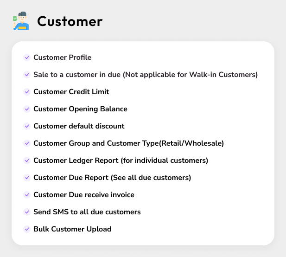Screen dimensions: 286x257
Task: Click Send SMS to all due customers
Action: 87,212
